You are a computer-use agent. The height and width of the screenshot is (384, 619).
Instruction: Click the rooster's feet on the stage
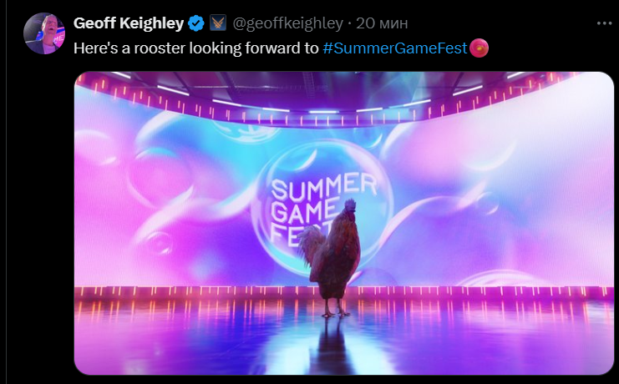tap(336, 313)
